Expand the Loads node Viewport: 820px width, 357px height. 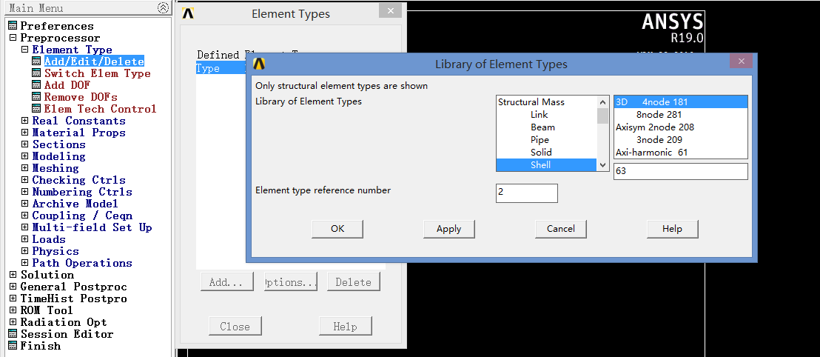click(24, 239)
